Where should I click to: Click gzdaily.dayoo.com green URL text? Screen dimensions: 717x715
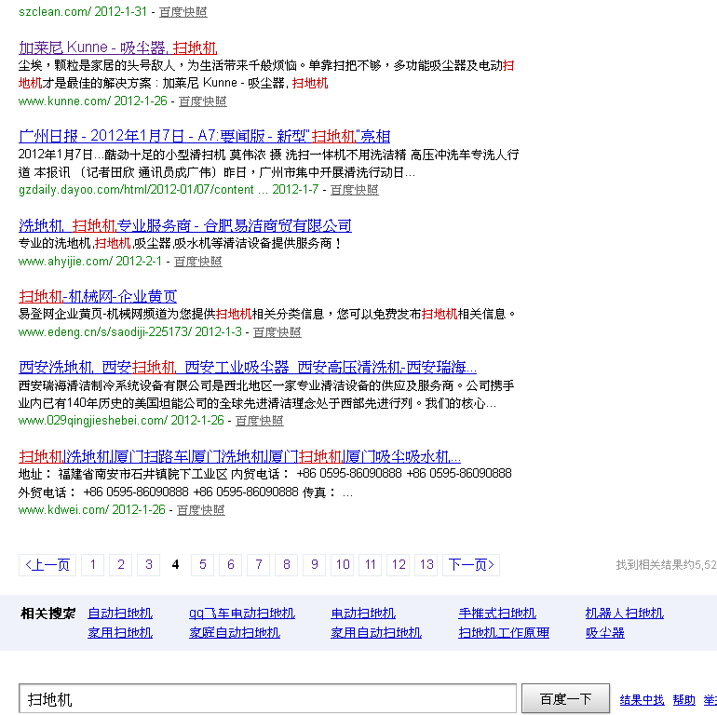(x=136, y=190)
